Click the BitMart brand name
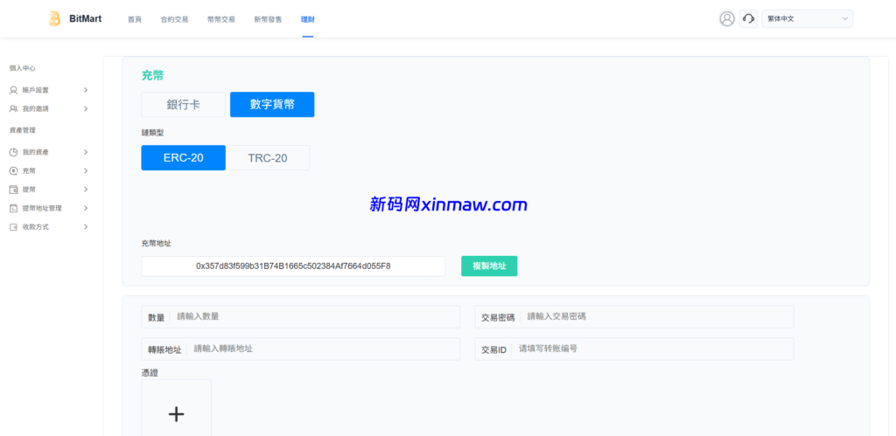Image resolution: width=896 pixels, height=436 pixels. pos(86,19)
